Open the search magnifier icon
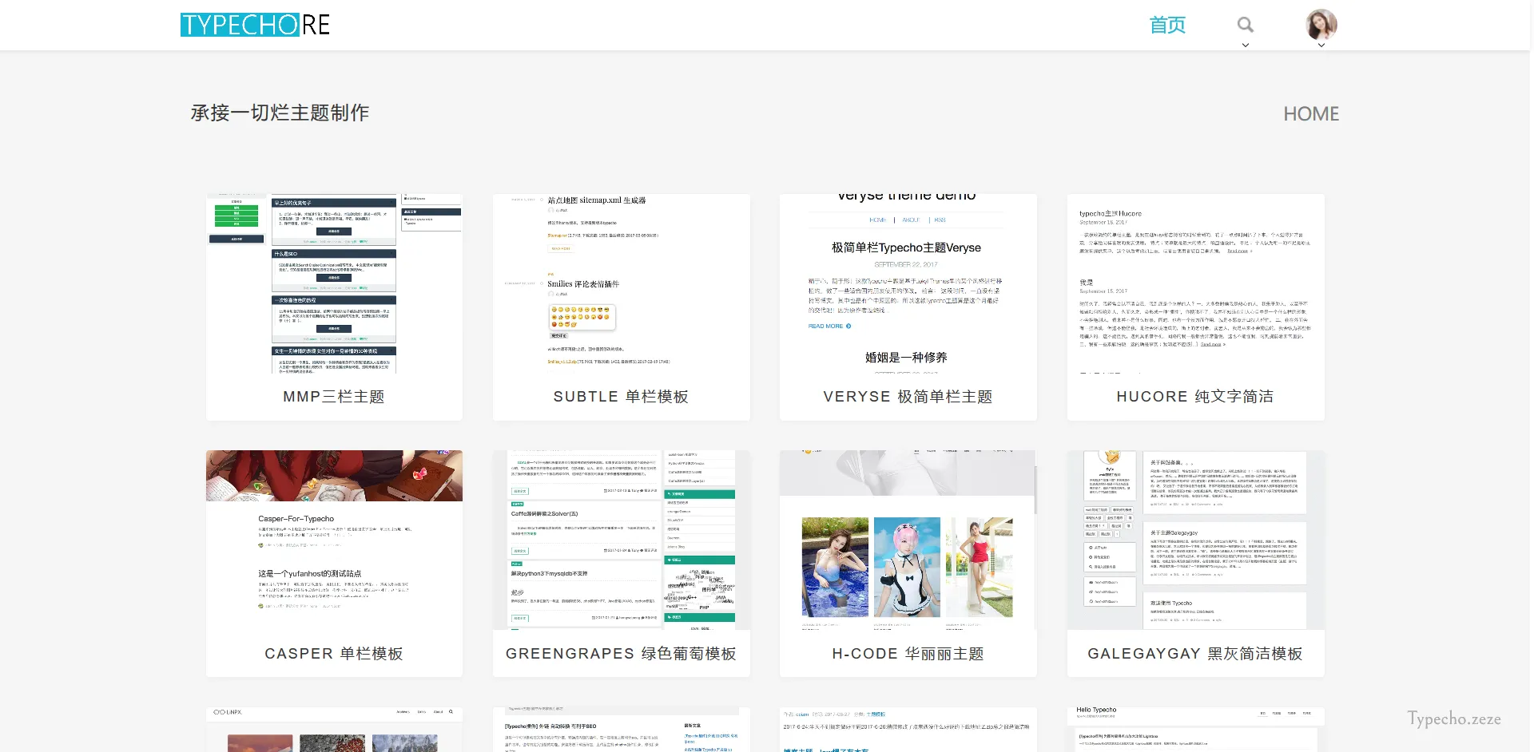The width and height of the screenshot is (1534, 752). [1245, 25]
